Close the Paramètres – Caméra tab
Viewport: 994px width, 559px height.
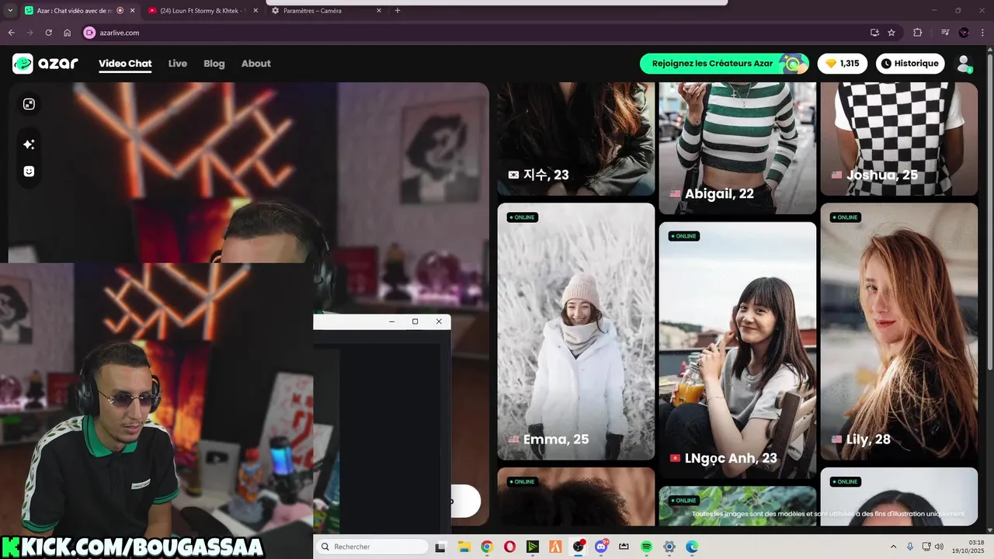point(379,11)
